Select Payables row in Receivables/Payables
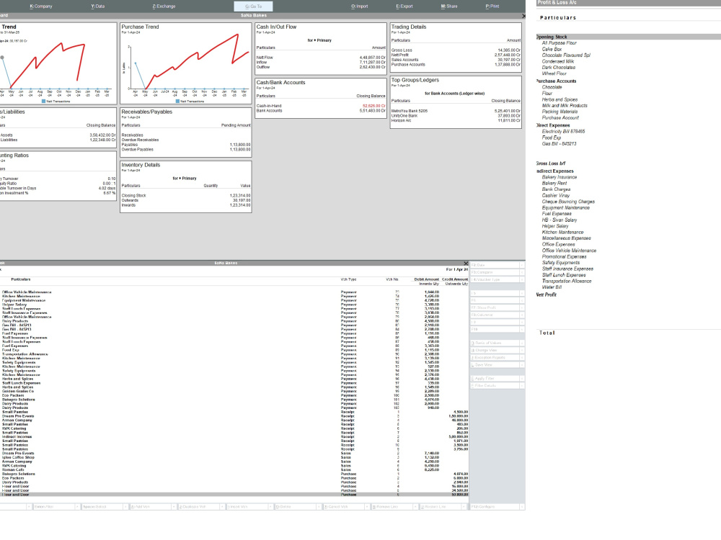Viewport: 721px width, 540px height. pos(186,145)
